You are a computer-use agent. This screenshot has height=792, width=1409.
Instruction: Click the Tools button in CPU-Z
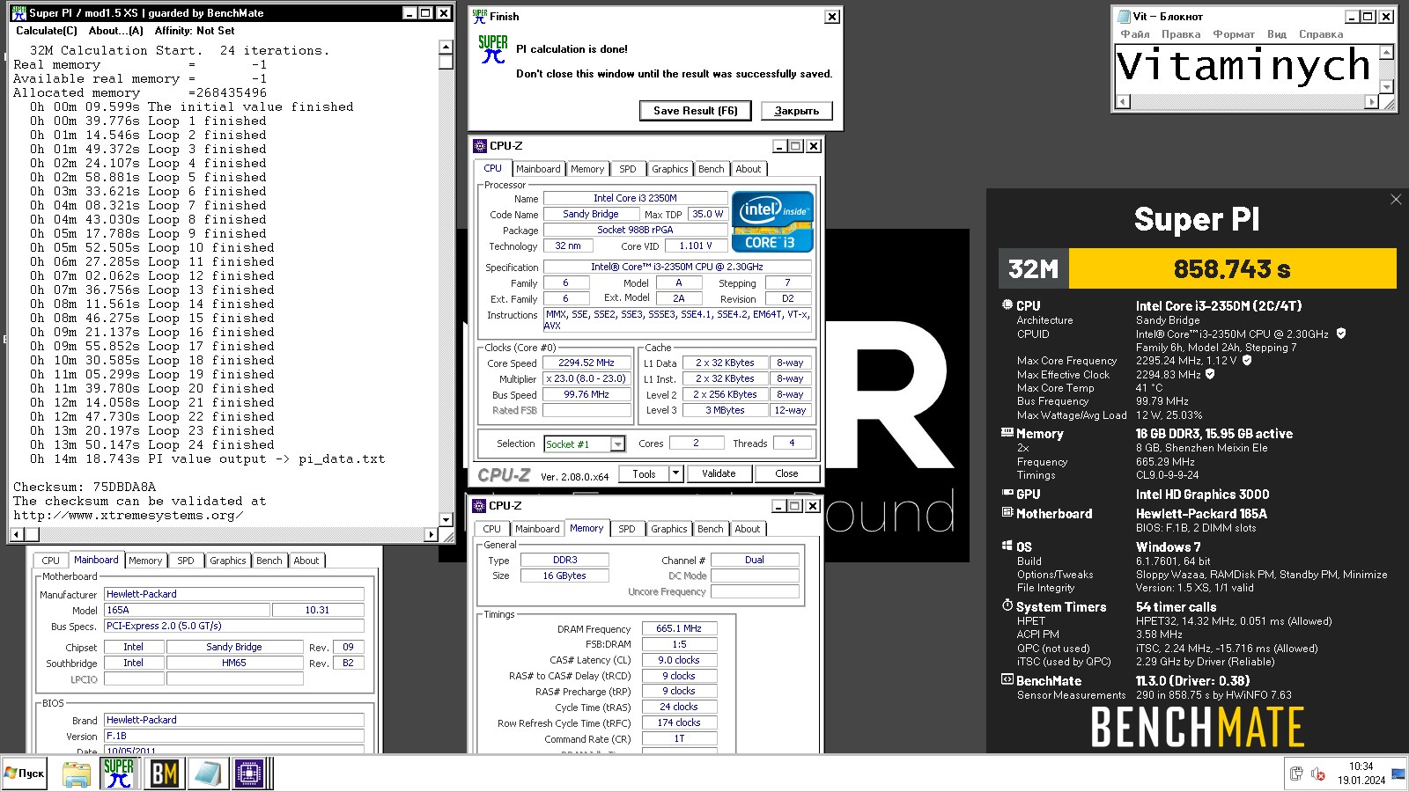[644, 473]
